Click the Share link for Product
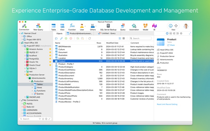This screenshot has height=131, width=210. tap(171, 45)
